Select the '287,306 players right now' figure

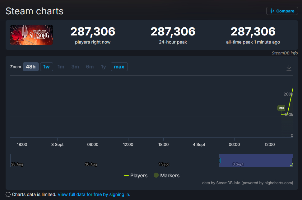pyautogui.click(x=93, y=35)
